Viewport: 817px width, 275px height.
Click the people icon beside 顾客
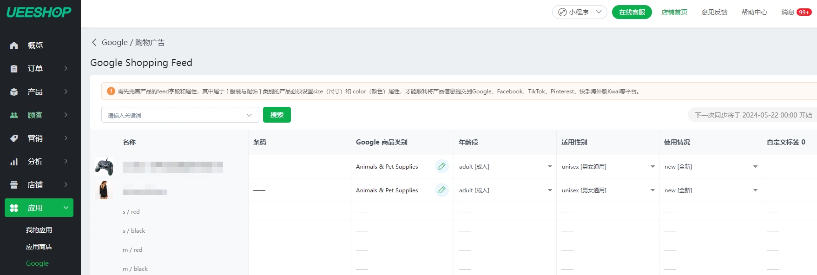click(14, 115)
